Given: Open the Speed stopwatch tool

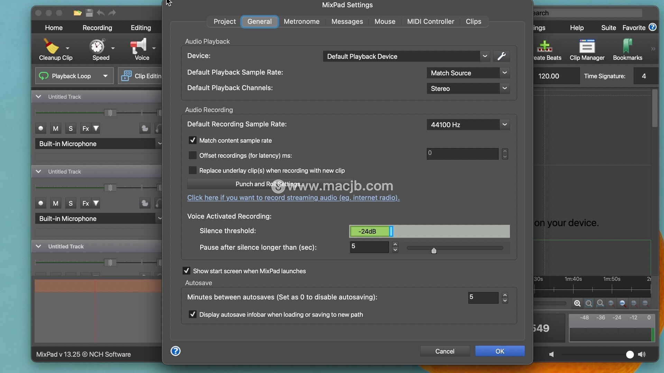Looking at the screenshot, I should [97, 47].
